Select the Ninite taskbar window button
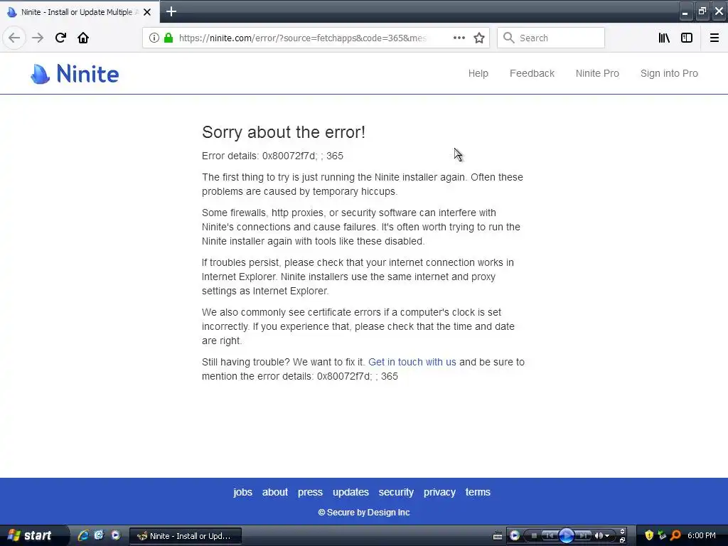 tap(186, 536)
